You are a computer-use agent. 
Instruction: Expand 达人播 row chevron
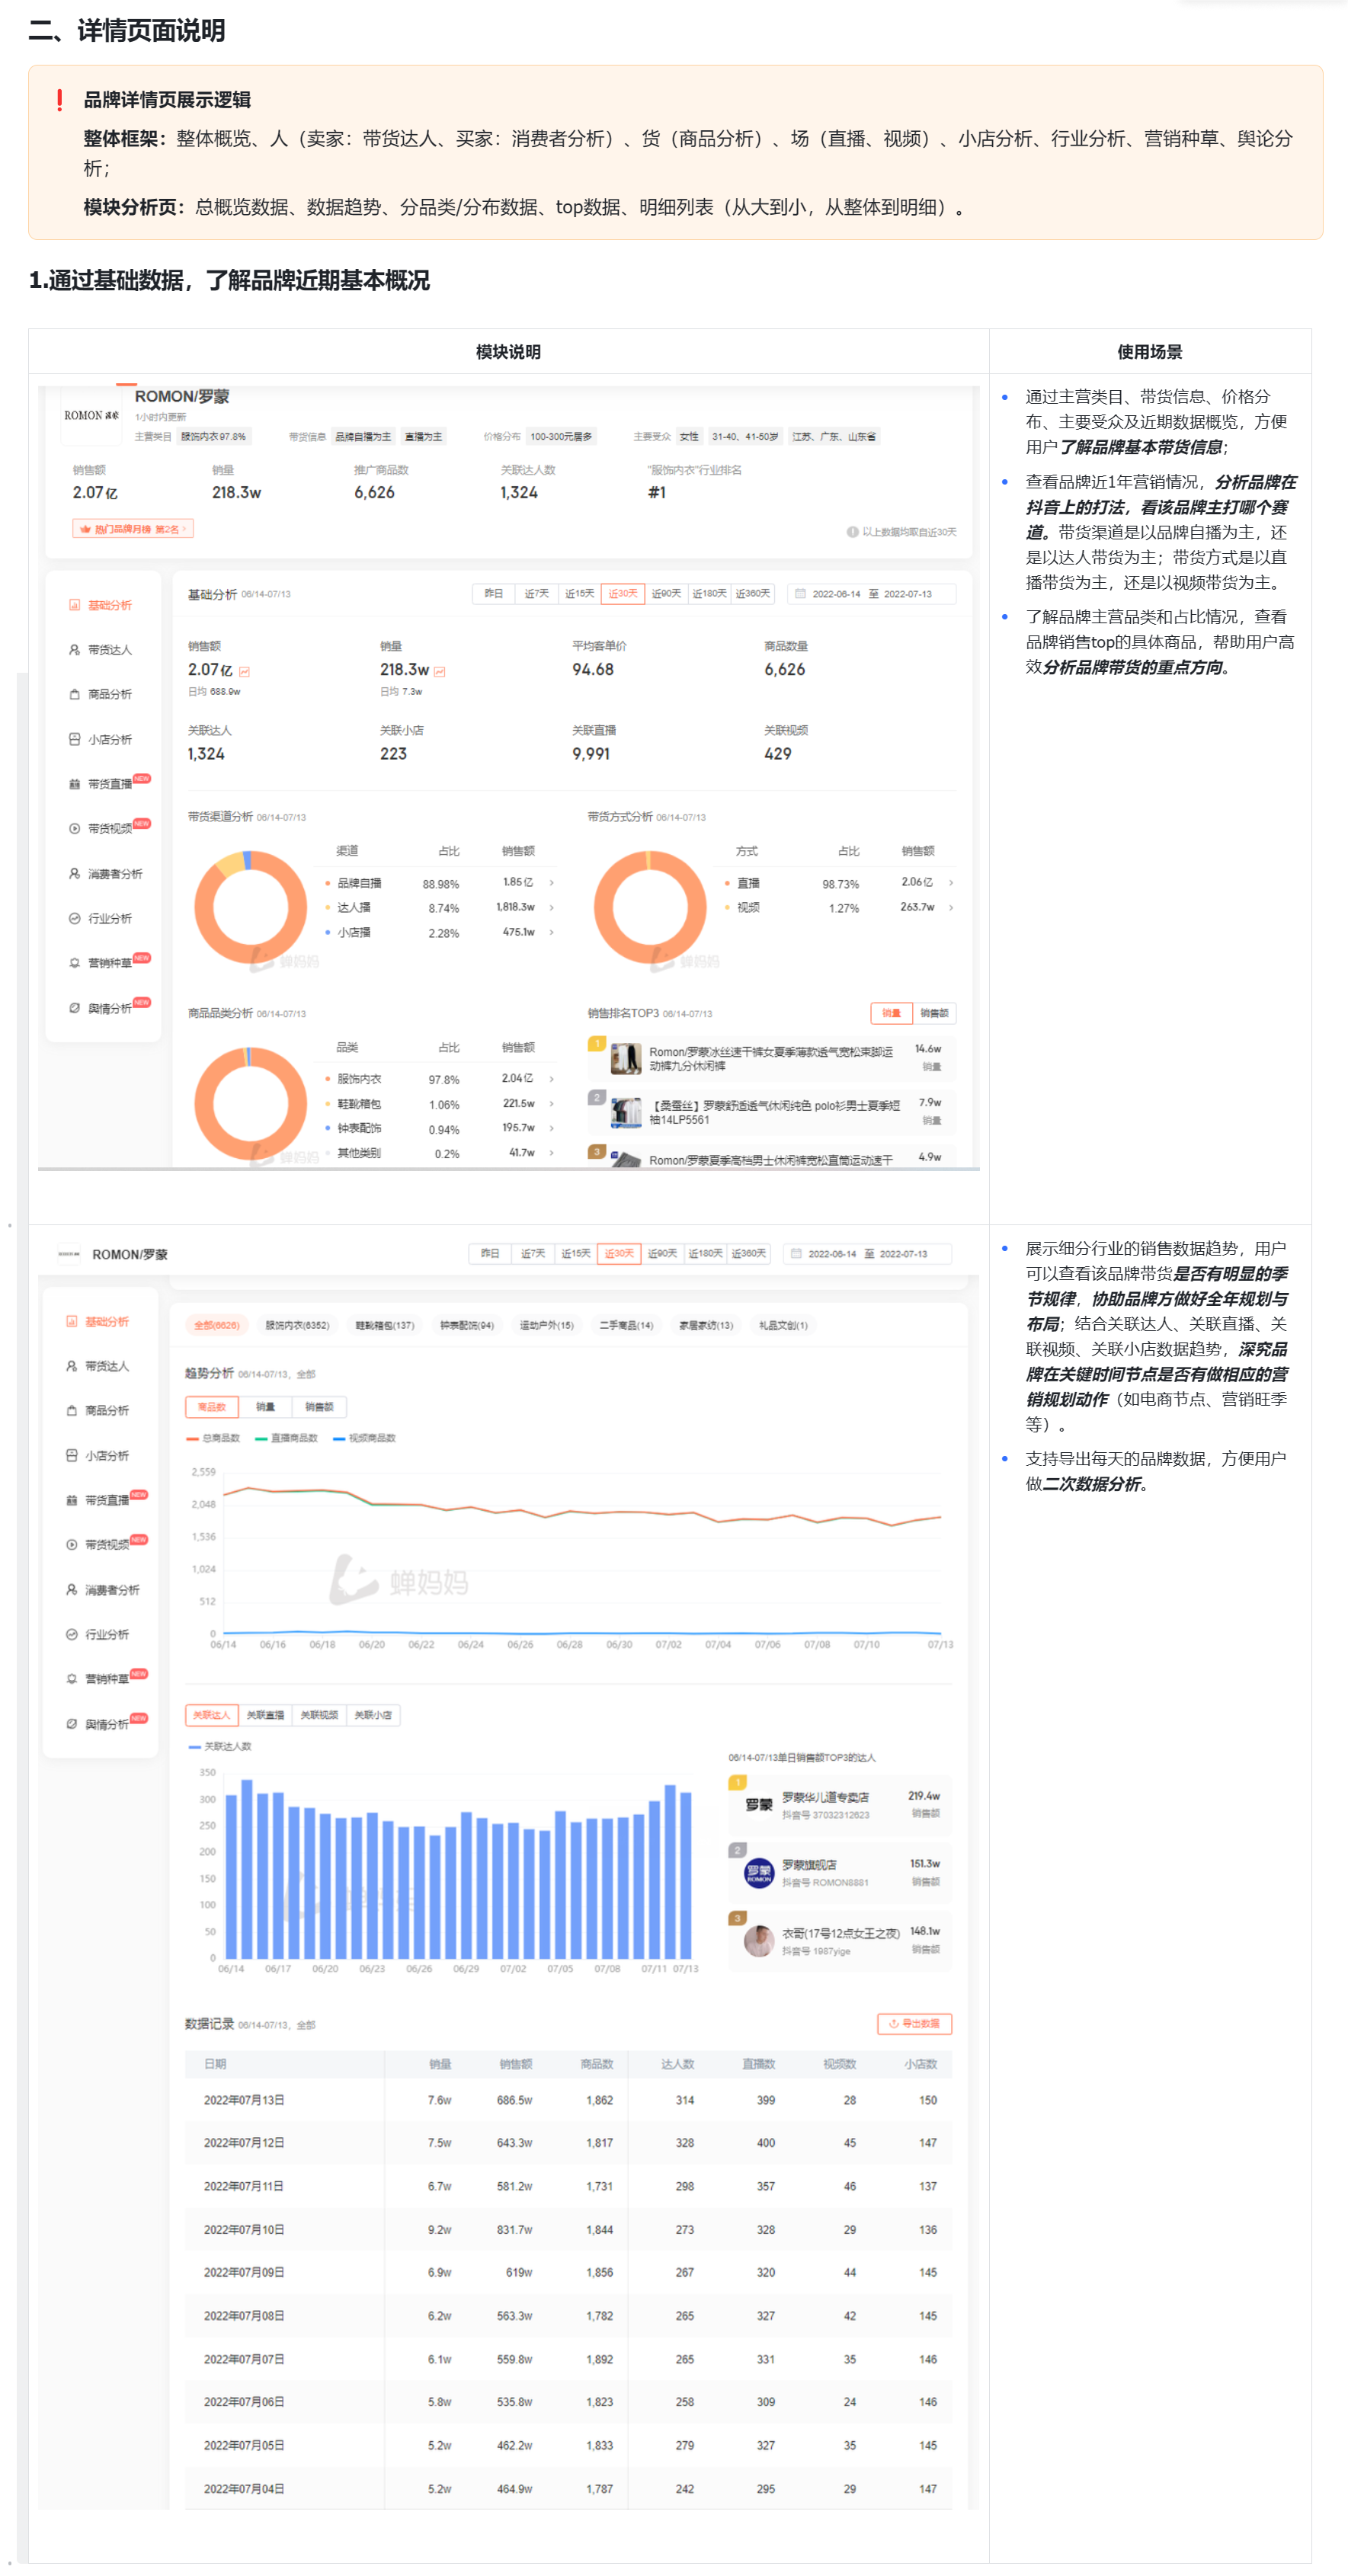click(551, 907)
